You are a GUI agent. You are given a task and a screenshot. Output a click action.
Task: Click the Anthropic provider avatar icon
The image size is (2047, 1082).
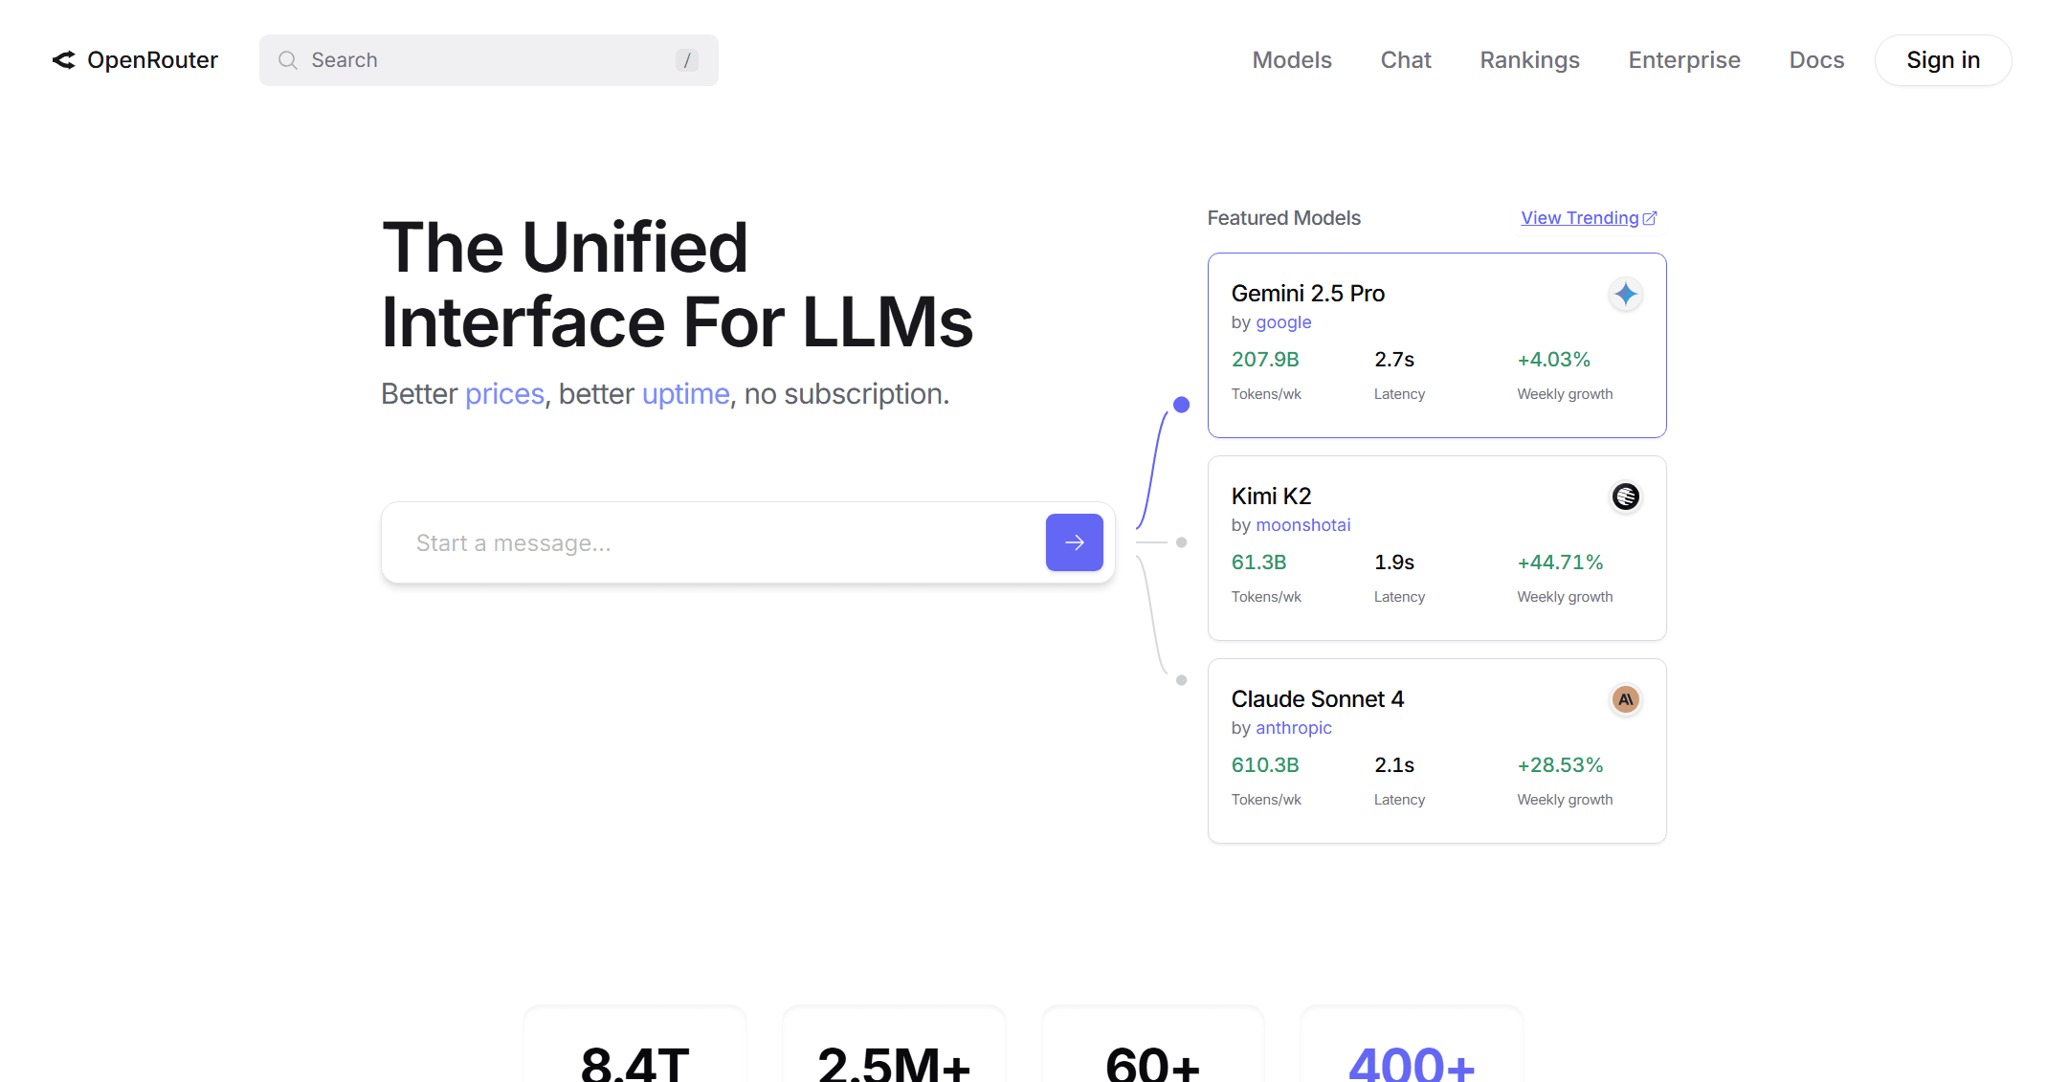(1625, 699)
